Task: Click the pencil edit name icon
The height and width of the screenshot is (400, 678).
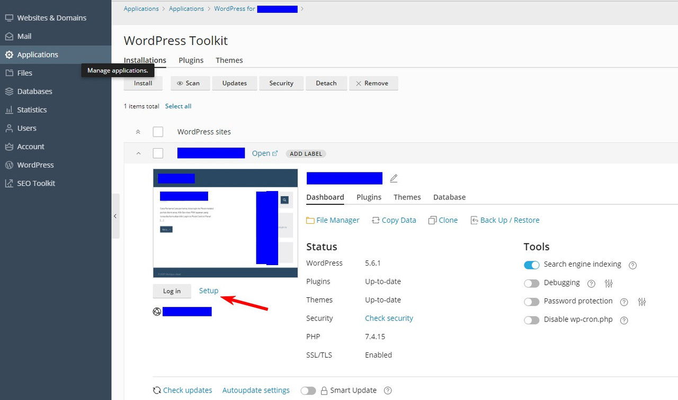Action: 394,178
